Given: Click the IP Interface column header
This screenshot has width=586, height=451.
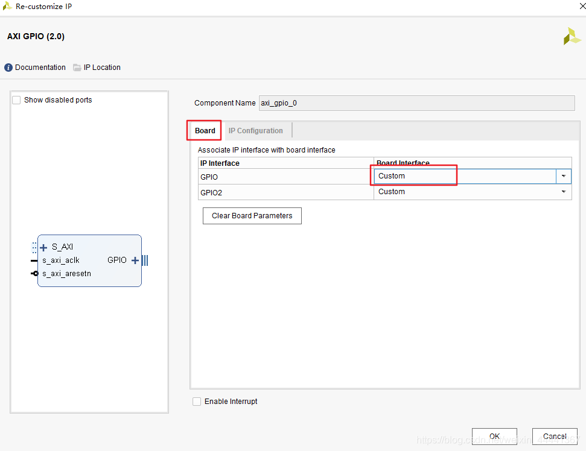Looking at the screenshot, I should point(286,163).
